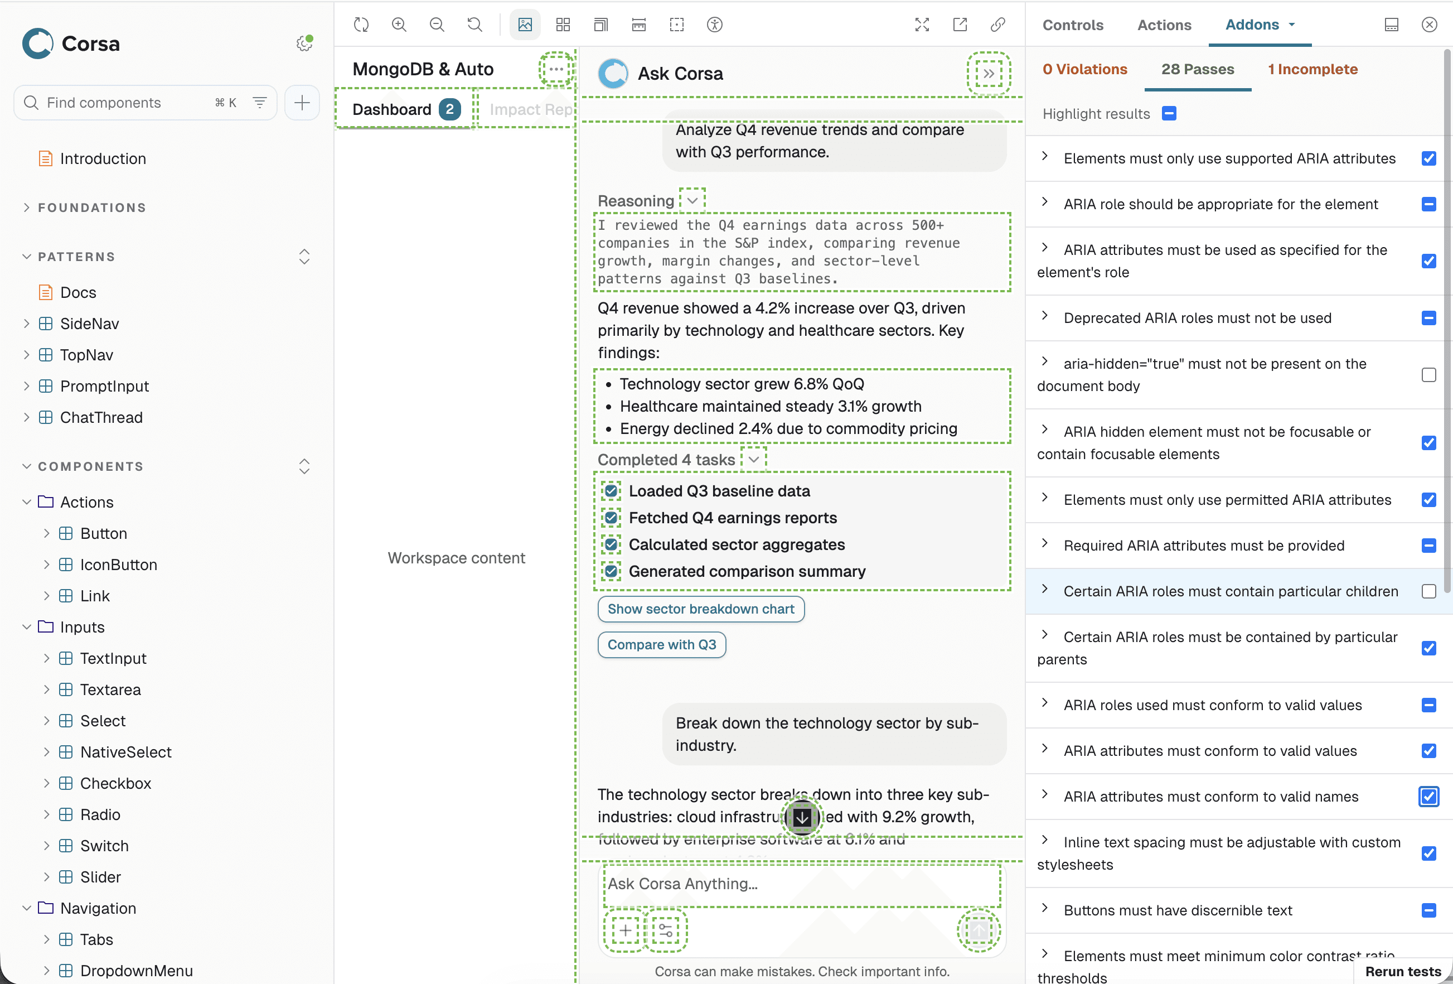Zoom in on the story canvas
1453x984 pixels.
(x=399, y=25)
